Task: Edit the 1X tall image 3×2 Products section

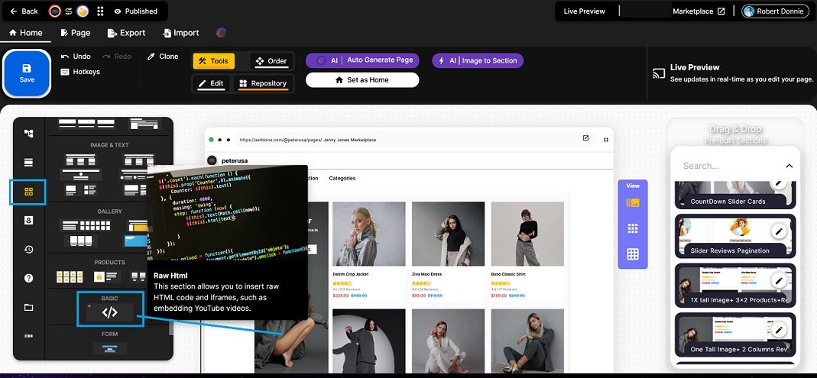Action: pos(779,280)
